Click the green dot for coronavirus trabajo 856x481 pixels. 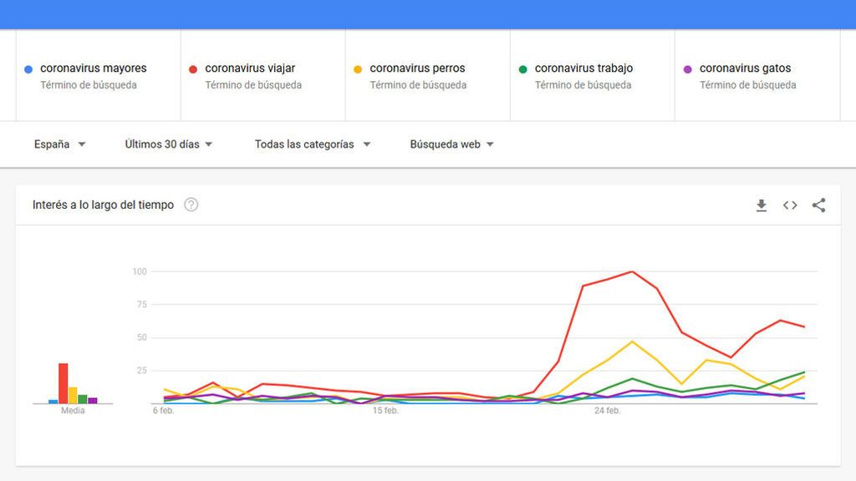(523, 69)
